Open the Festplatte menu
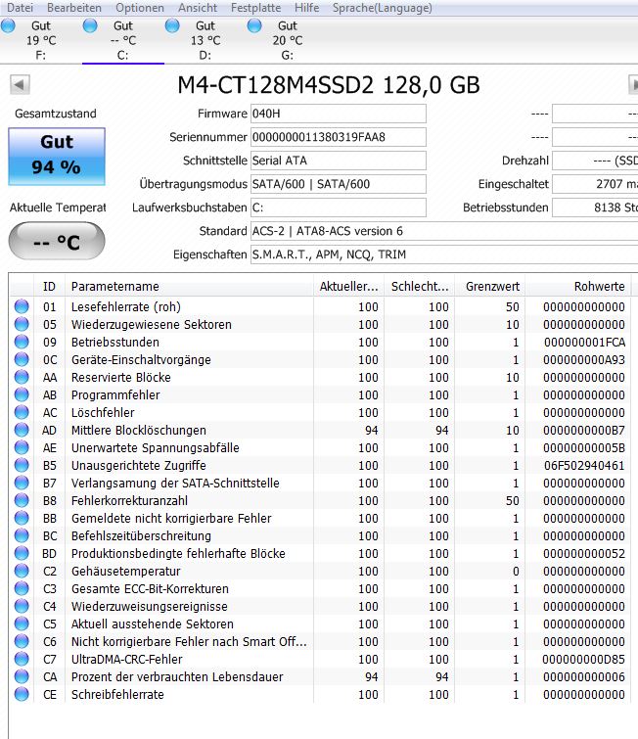Screen dimensions: 638x739 point(255,8)
